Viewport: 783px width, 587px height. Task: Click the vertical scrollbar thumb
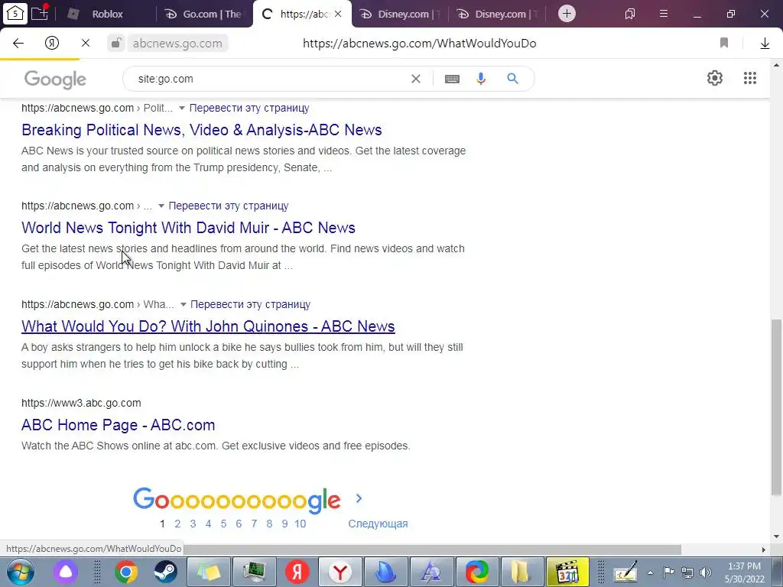click(x=777, y=407)
